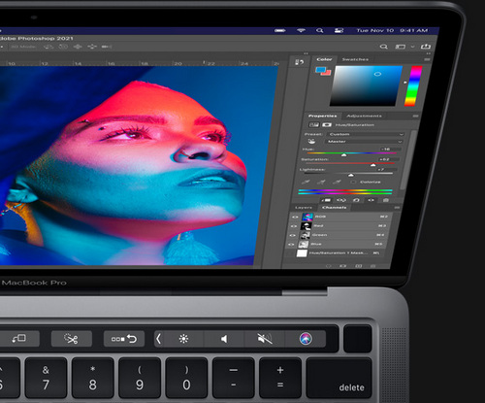Open the Master channel dropdown
Screen dimensions: 485x403
[364, 142]
